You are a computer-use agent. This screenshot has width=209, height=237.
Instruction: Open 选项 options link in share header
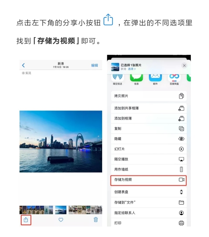[x=132, y=69]
